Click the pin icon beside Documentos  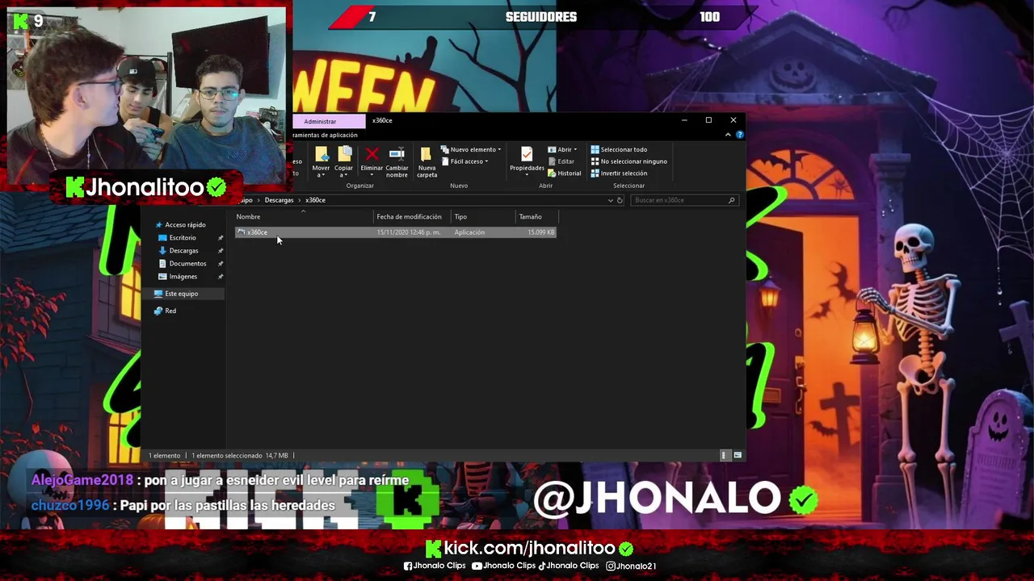(x=220, y=264)
